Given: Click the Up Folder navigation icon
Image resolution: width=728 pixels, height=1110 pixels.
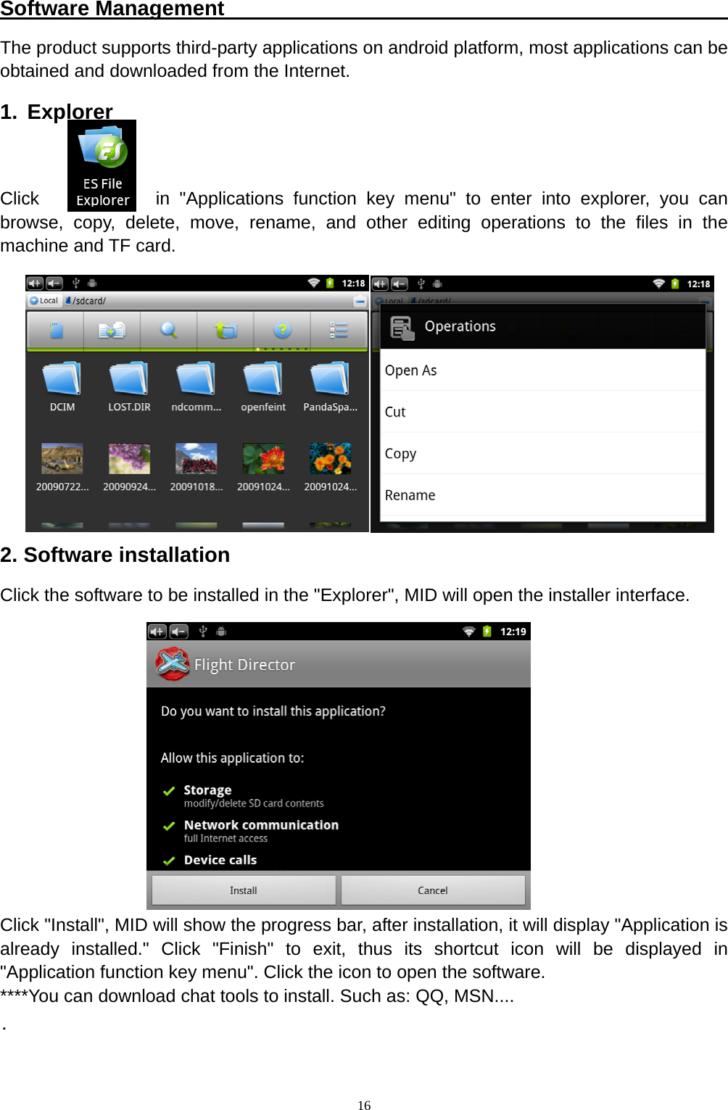Looking at the screenshot, I should click(x=226, y=331).
